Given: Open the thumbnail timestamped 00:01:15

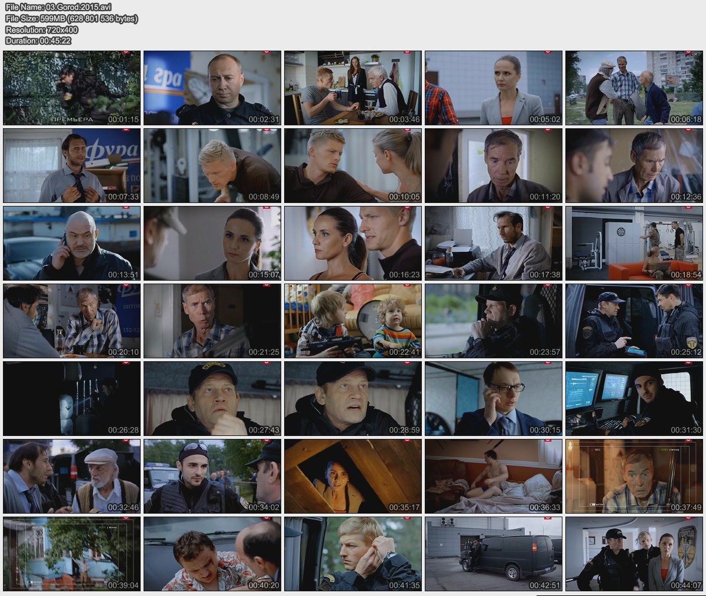Looking at the screenshot, I should pos(72,88).
